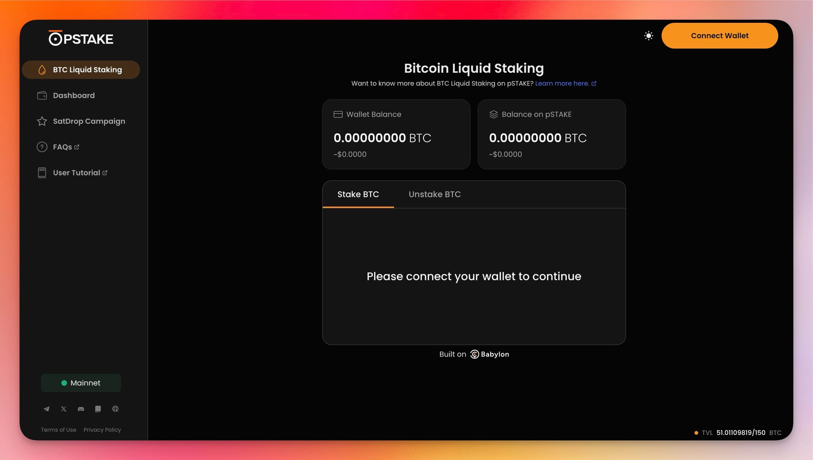Click the droplet icon for BTC Liquid Staking
This screenshot has width=813, height=460.
pos(42,70)
